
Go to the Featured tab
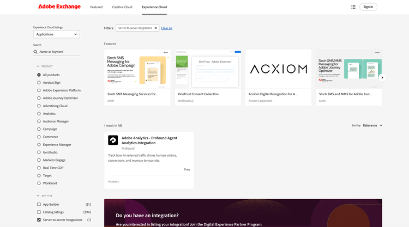[x=96, y=7]
